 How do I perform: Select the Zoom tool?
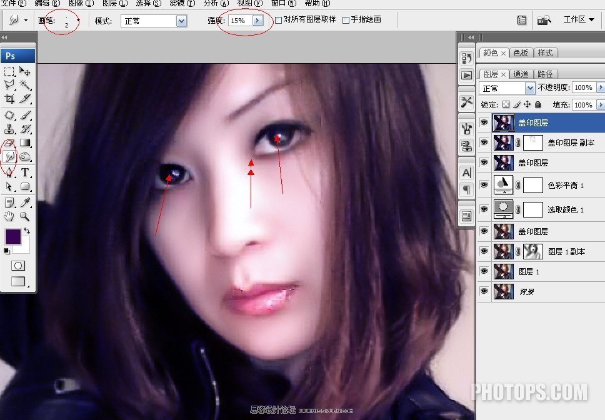pos(25,216)
